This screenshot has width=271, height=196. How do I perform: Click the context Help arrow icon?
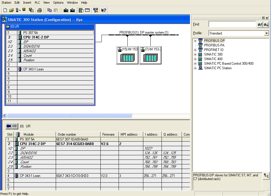click(x=104, y=10)
